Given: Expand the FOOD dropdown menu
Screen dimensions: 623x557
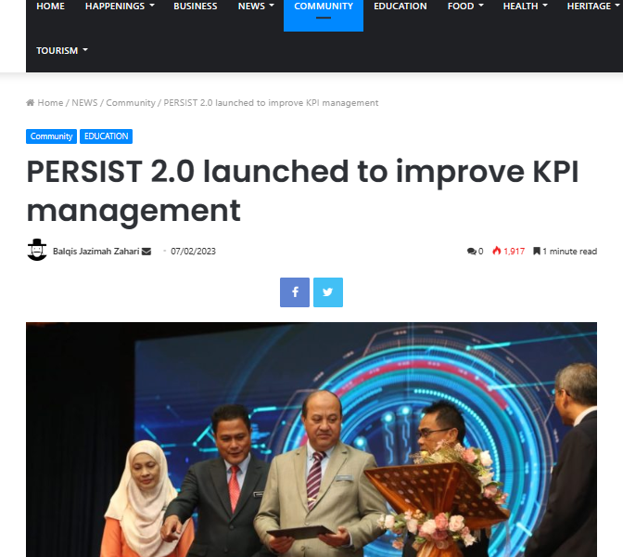Looking at the screenshot, I should pyautogui.click(x=465, y=6).
